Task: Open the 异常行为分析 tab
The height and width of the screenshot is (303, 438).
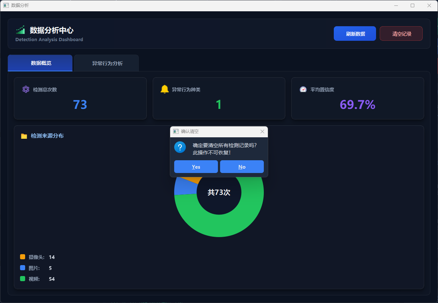Action: click(107, 63)
